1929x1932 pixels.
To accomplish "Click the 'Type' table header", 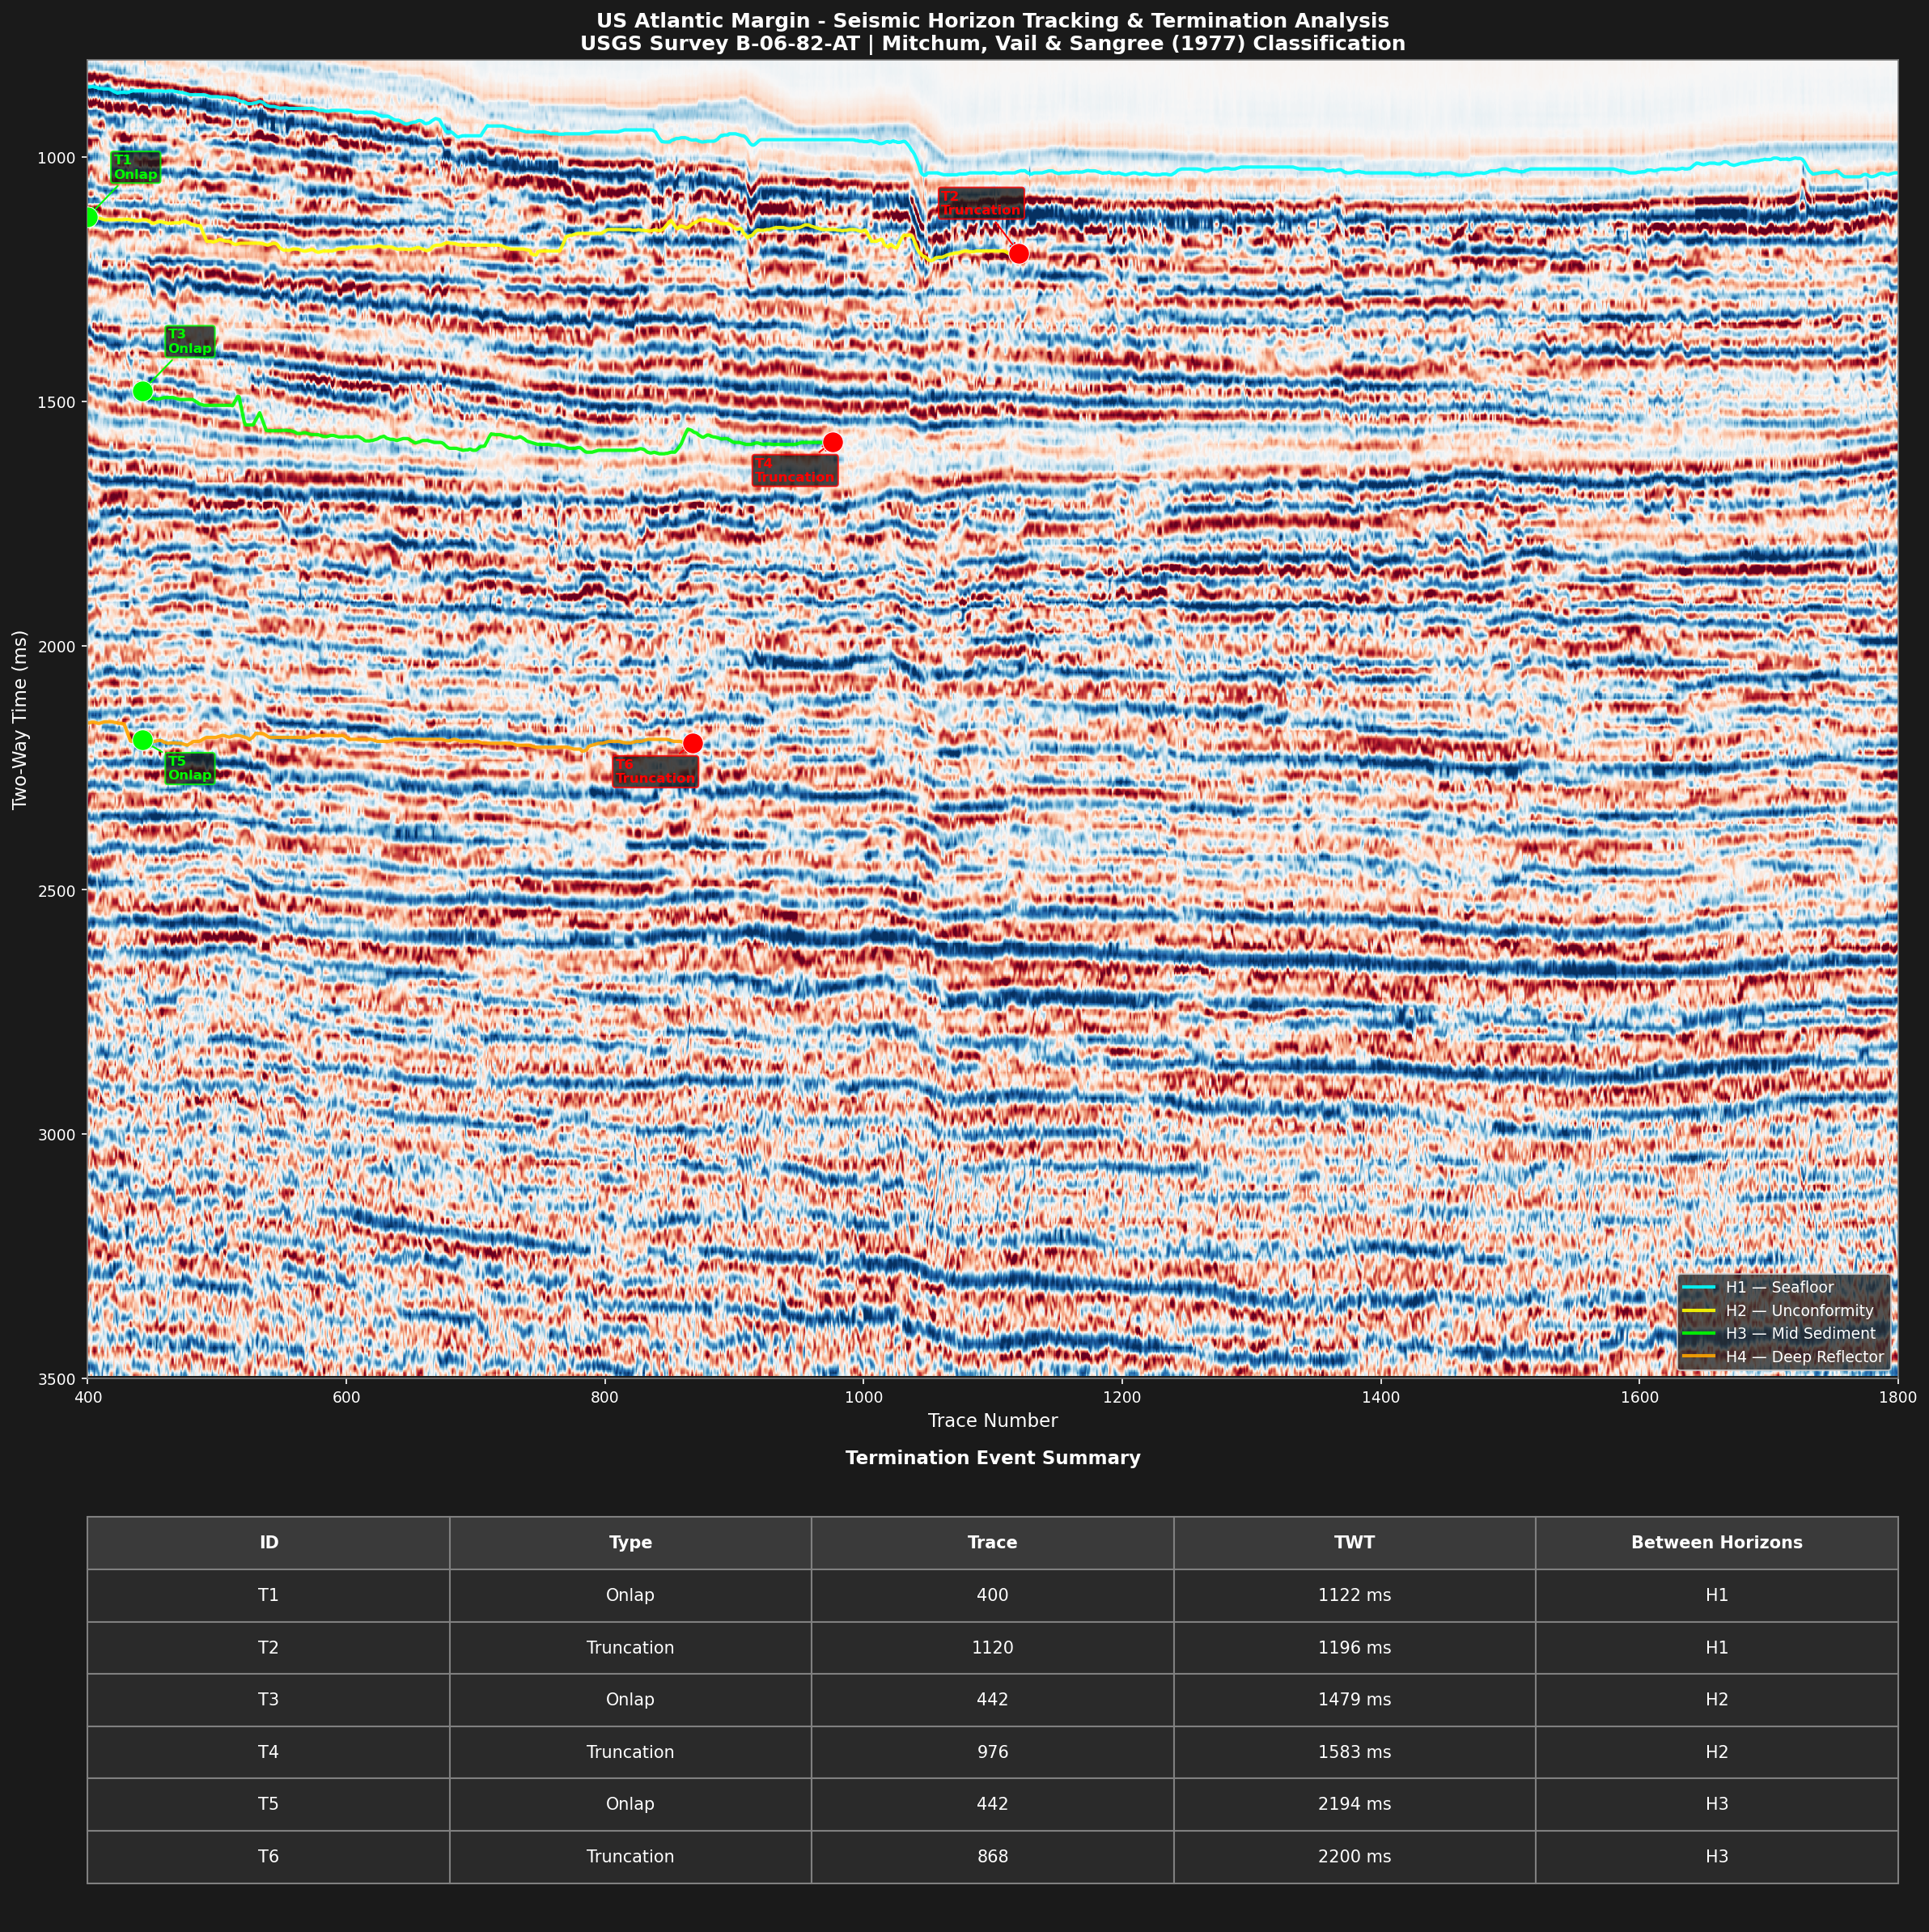I will (x=630, y=1543).
